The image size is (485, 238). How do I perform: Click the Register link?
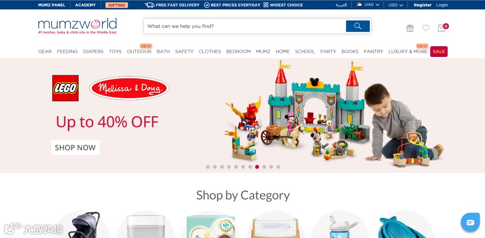423,5
